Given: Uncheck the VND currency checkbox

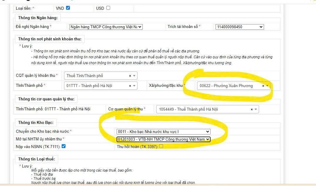Looking at the screenshot, I should (x=68, y=8).
